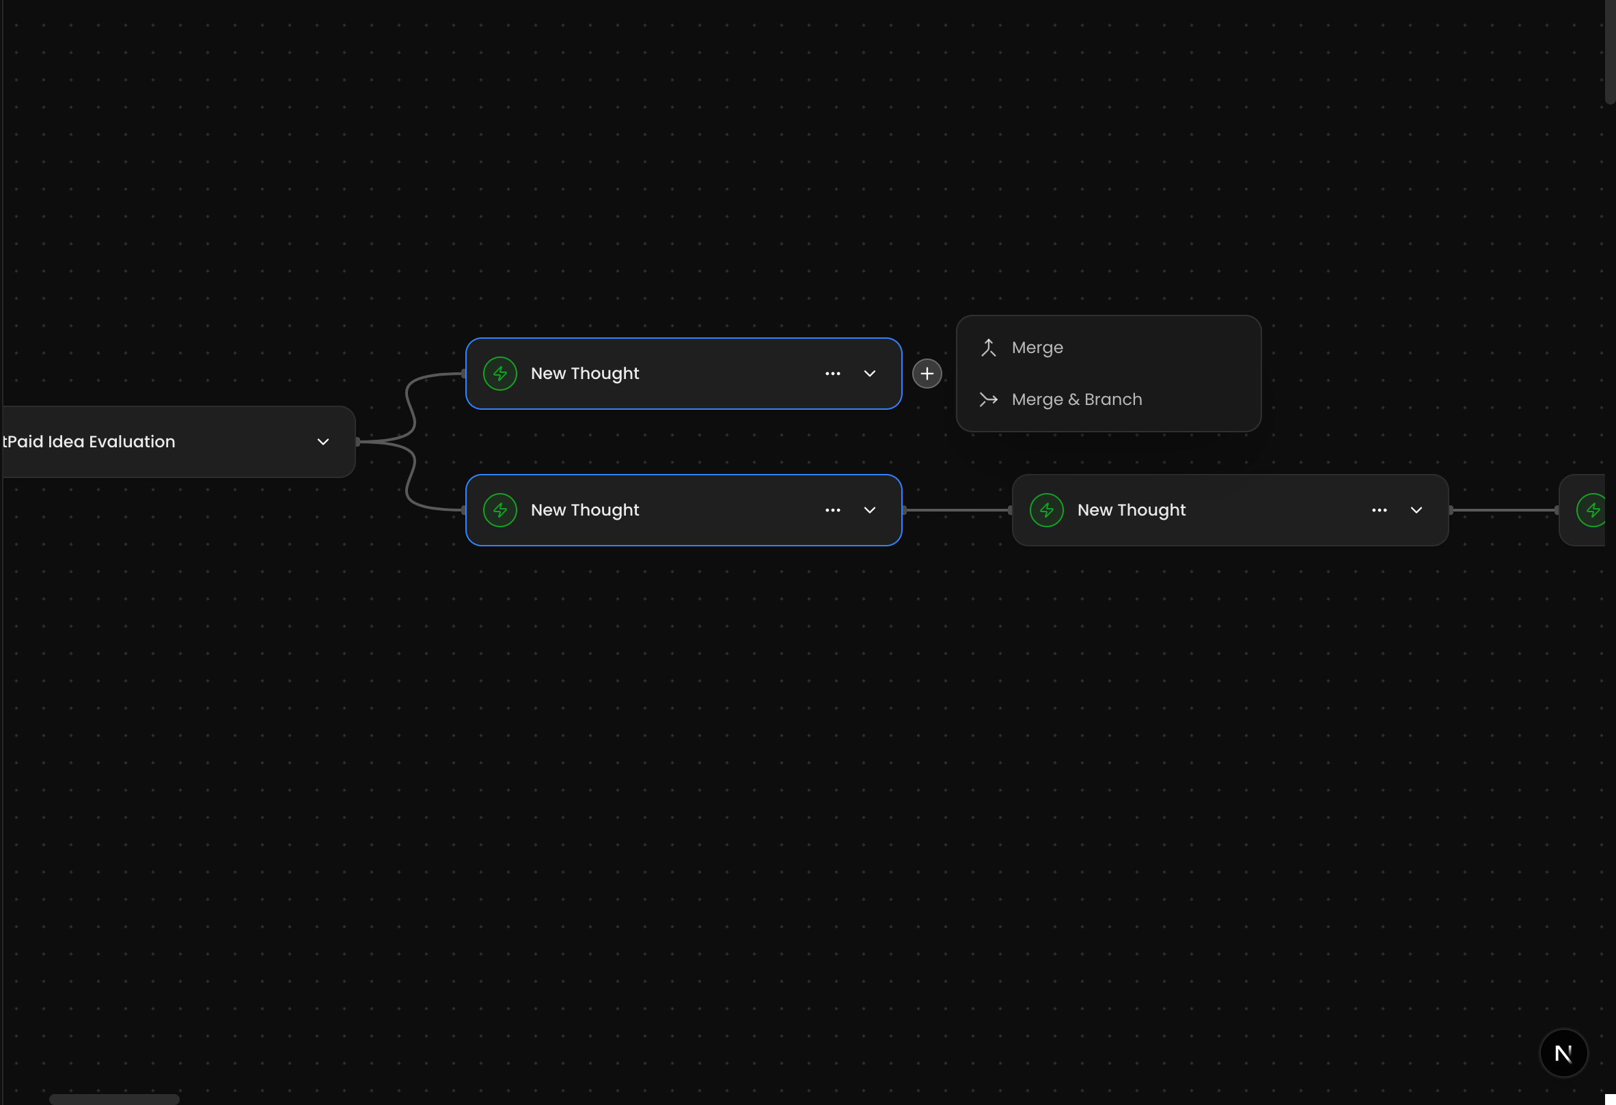Expand the unselected New Thought node chevron
The image size is (1616, 1105).
tap(1416, 510)
